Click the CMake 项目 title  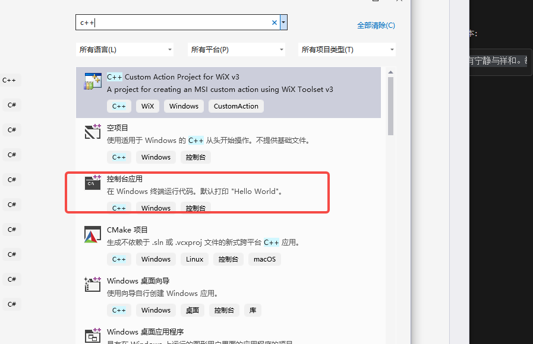tap(127, 230)
